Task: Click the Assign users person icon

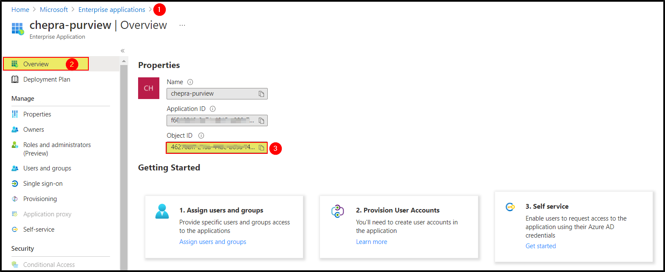Action: [162, 211]
